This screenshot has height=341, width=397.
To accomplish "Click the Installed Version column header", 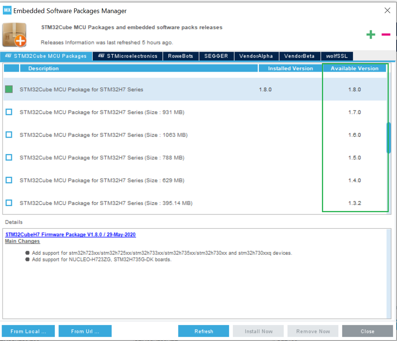I will tap(290, 68).
